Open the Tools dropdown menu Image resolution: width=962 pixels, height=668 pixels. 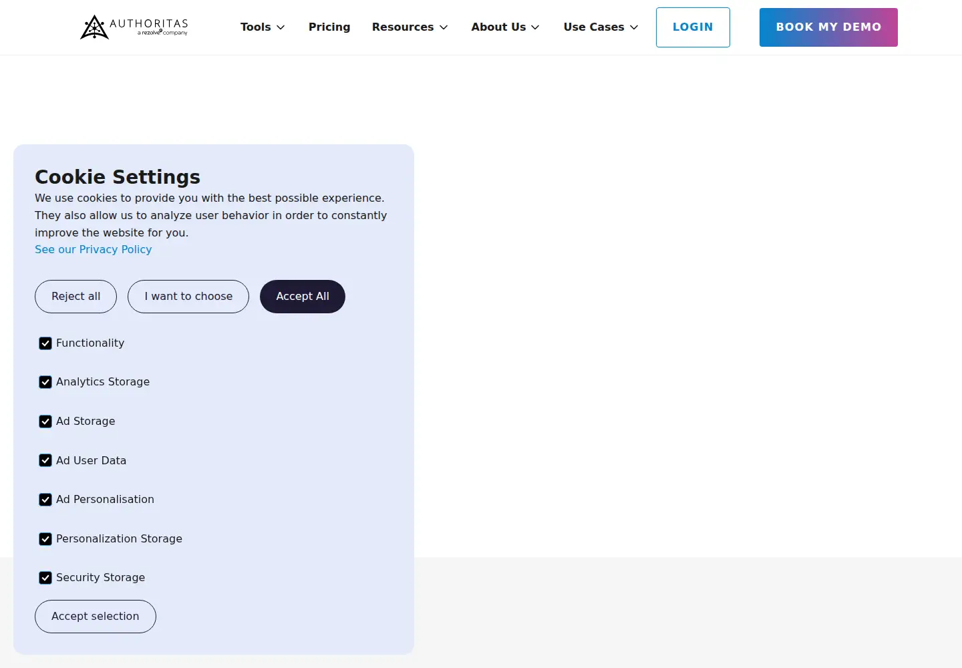263,27
